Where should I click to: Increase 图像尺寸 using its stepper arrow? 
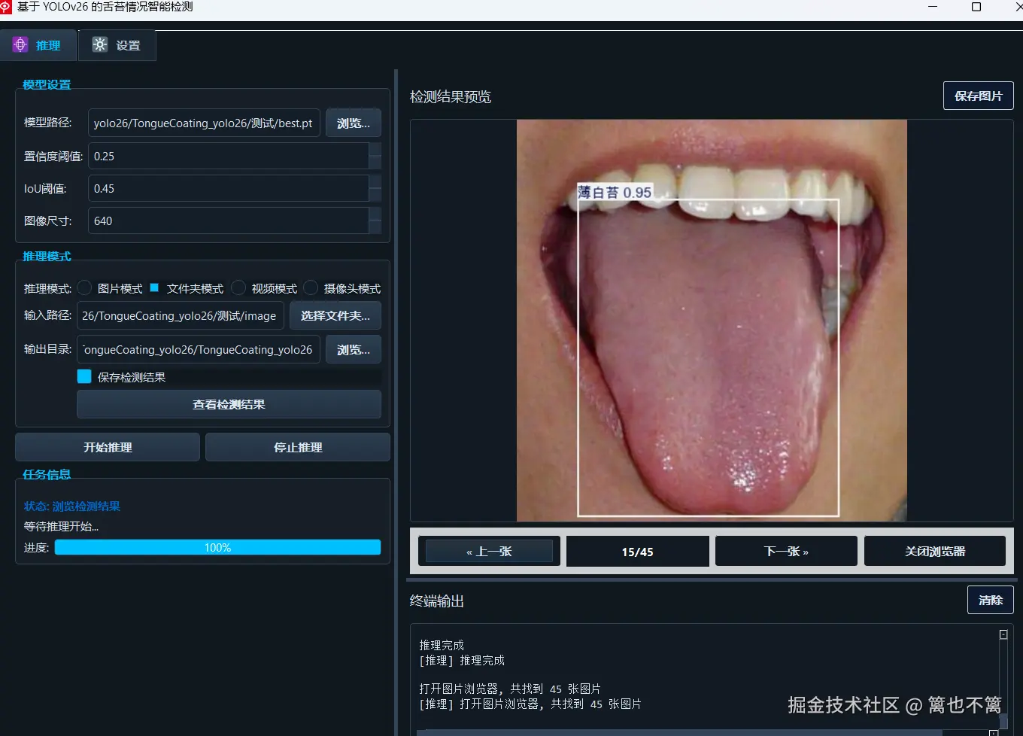(375, 216)
